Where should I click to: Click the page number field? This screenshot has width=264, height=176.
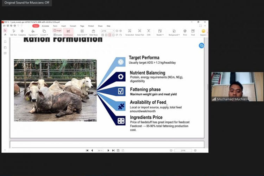click(x=100, y=150)
